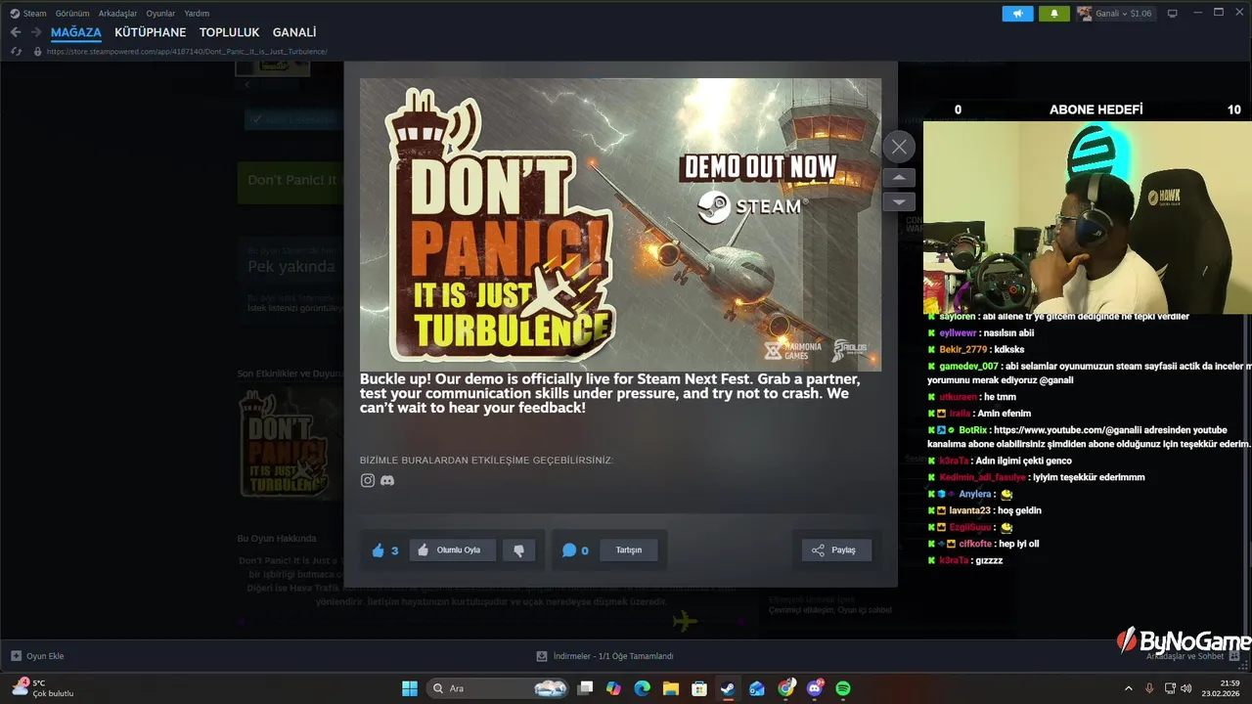
Task: Open the Görünüm menu
Action: tap(72, 14)
